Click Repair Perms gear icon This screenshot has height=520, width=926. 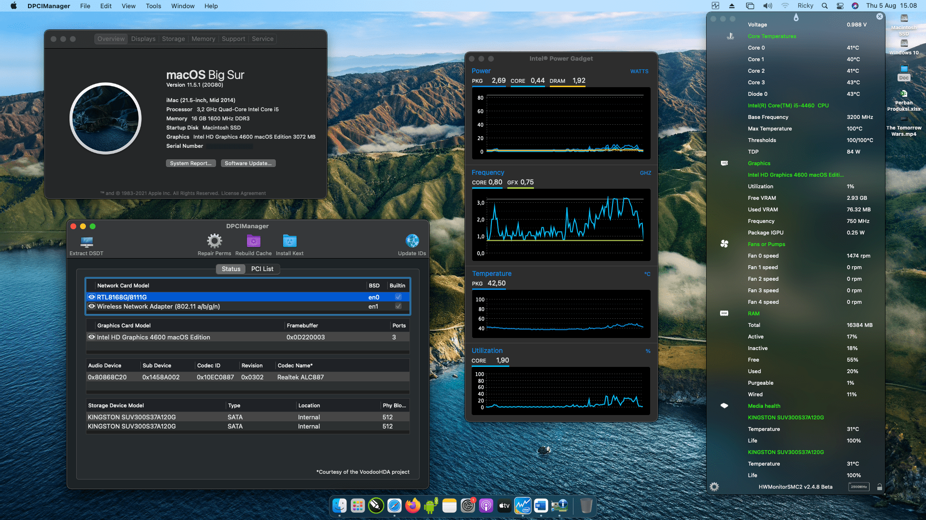[x=214, y=241]
